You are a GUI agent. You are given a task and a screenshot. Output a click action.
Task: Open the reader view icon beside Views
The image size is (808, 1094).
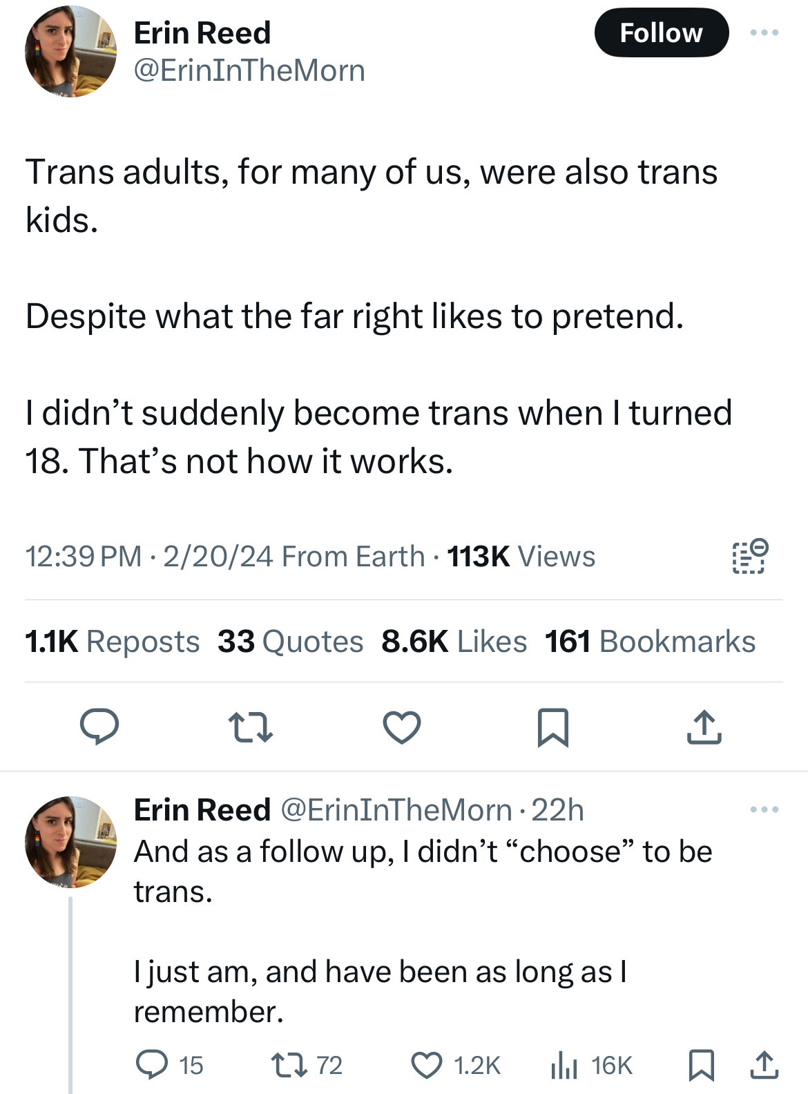pyautogui.click(x=749, y=557)
